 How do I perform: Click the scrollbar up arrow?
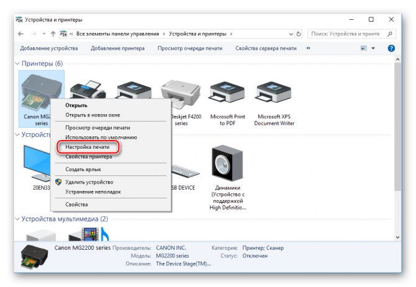[397, 60]
